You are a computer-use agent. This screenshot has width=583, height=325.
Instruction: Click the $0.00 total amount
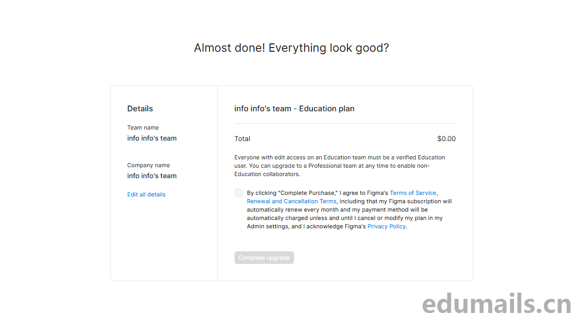pos(446,139)
